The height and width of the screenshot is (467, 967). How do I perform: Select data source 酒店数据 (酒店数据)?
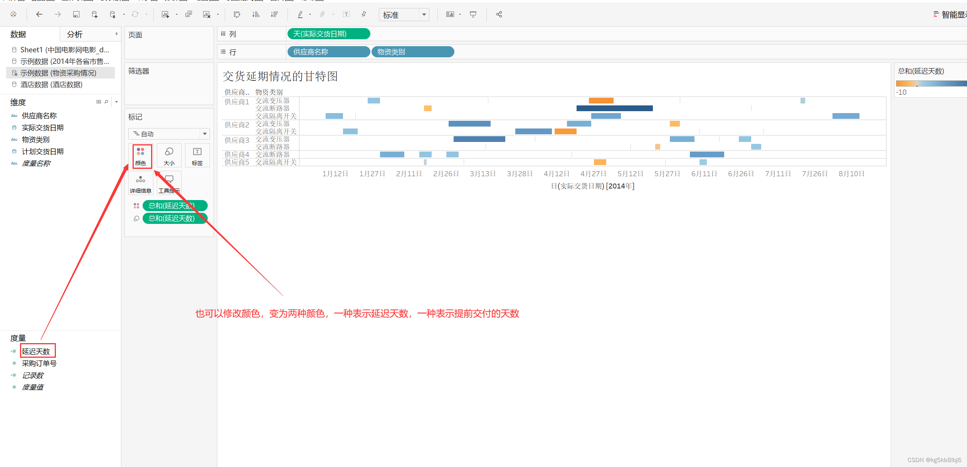click(x=61, y=84)
